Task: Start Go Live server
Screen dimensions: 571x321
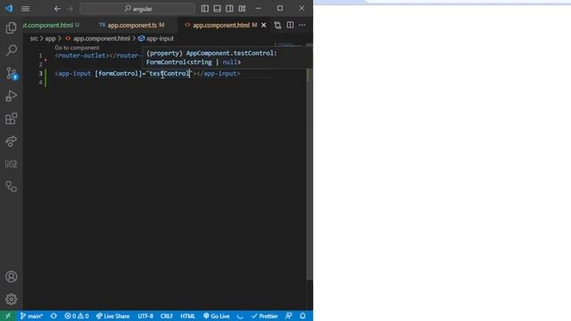Action: [x=216, y=316]
